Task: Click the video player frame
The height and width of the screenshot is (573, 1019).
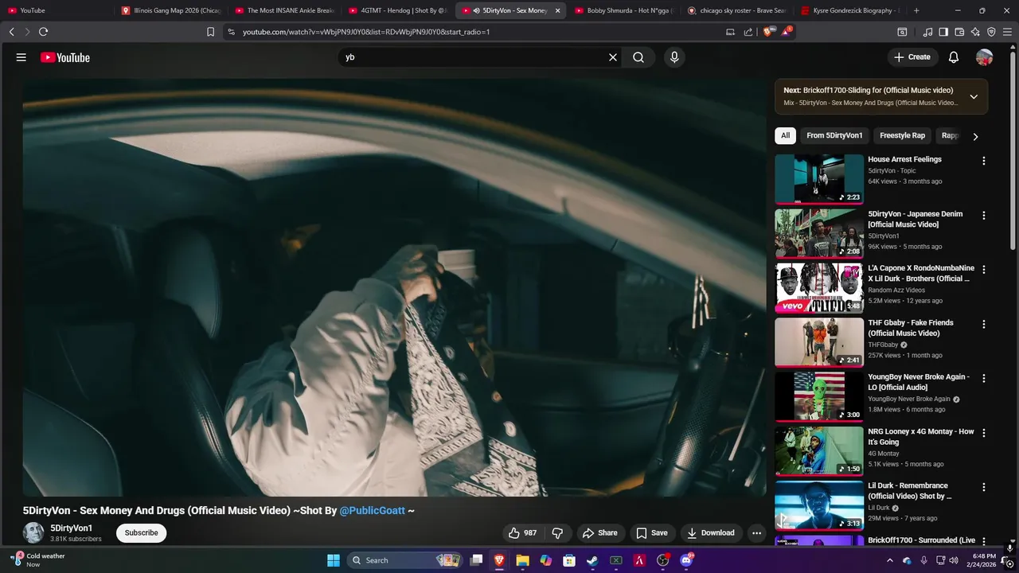Action: [x=394, y=287]
